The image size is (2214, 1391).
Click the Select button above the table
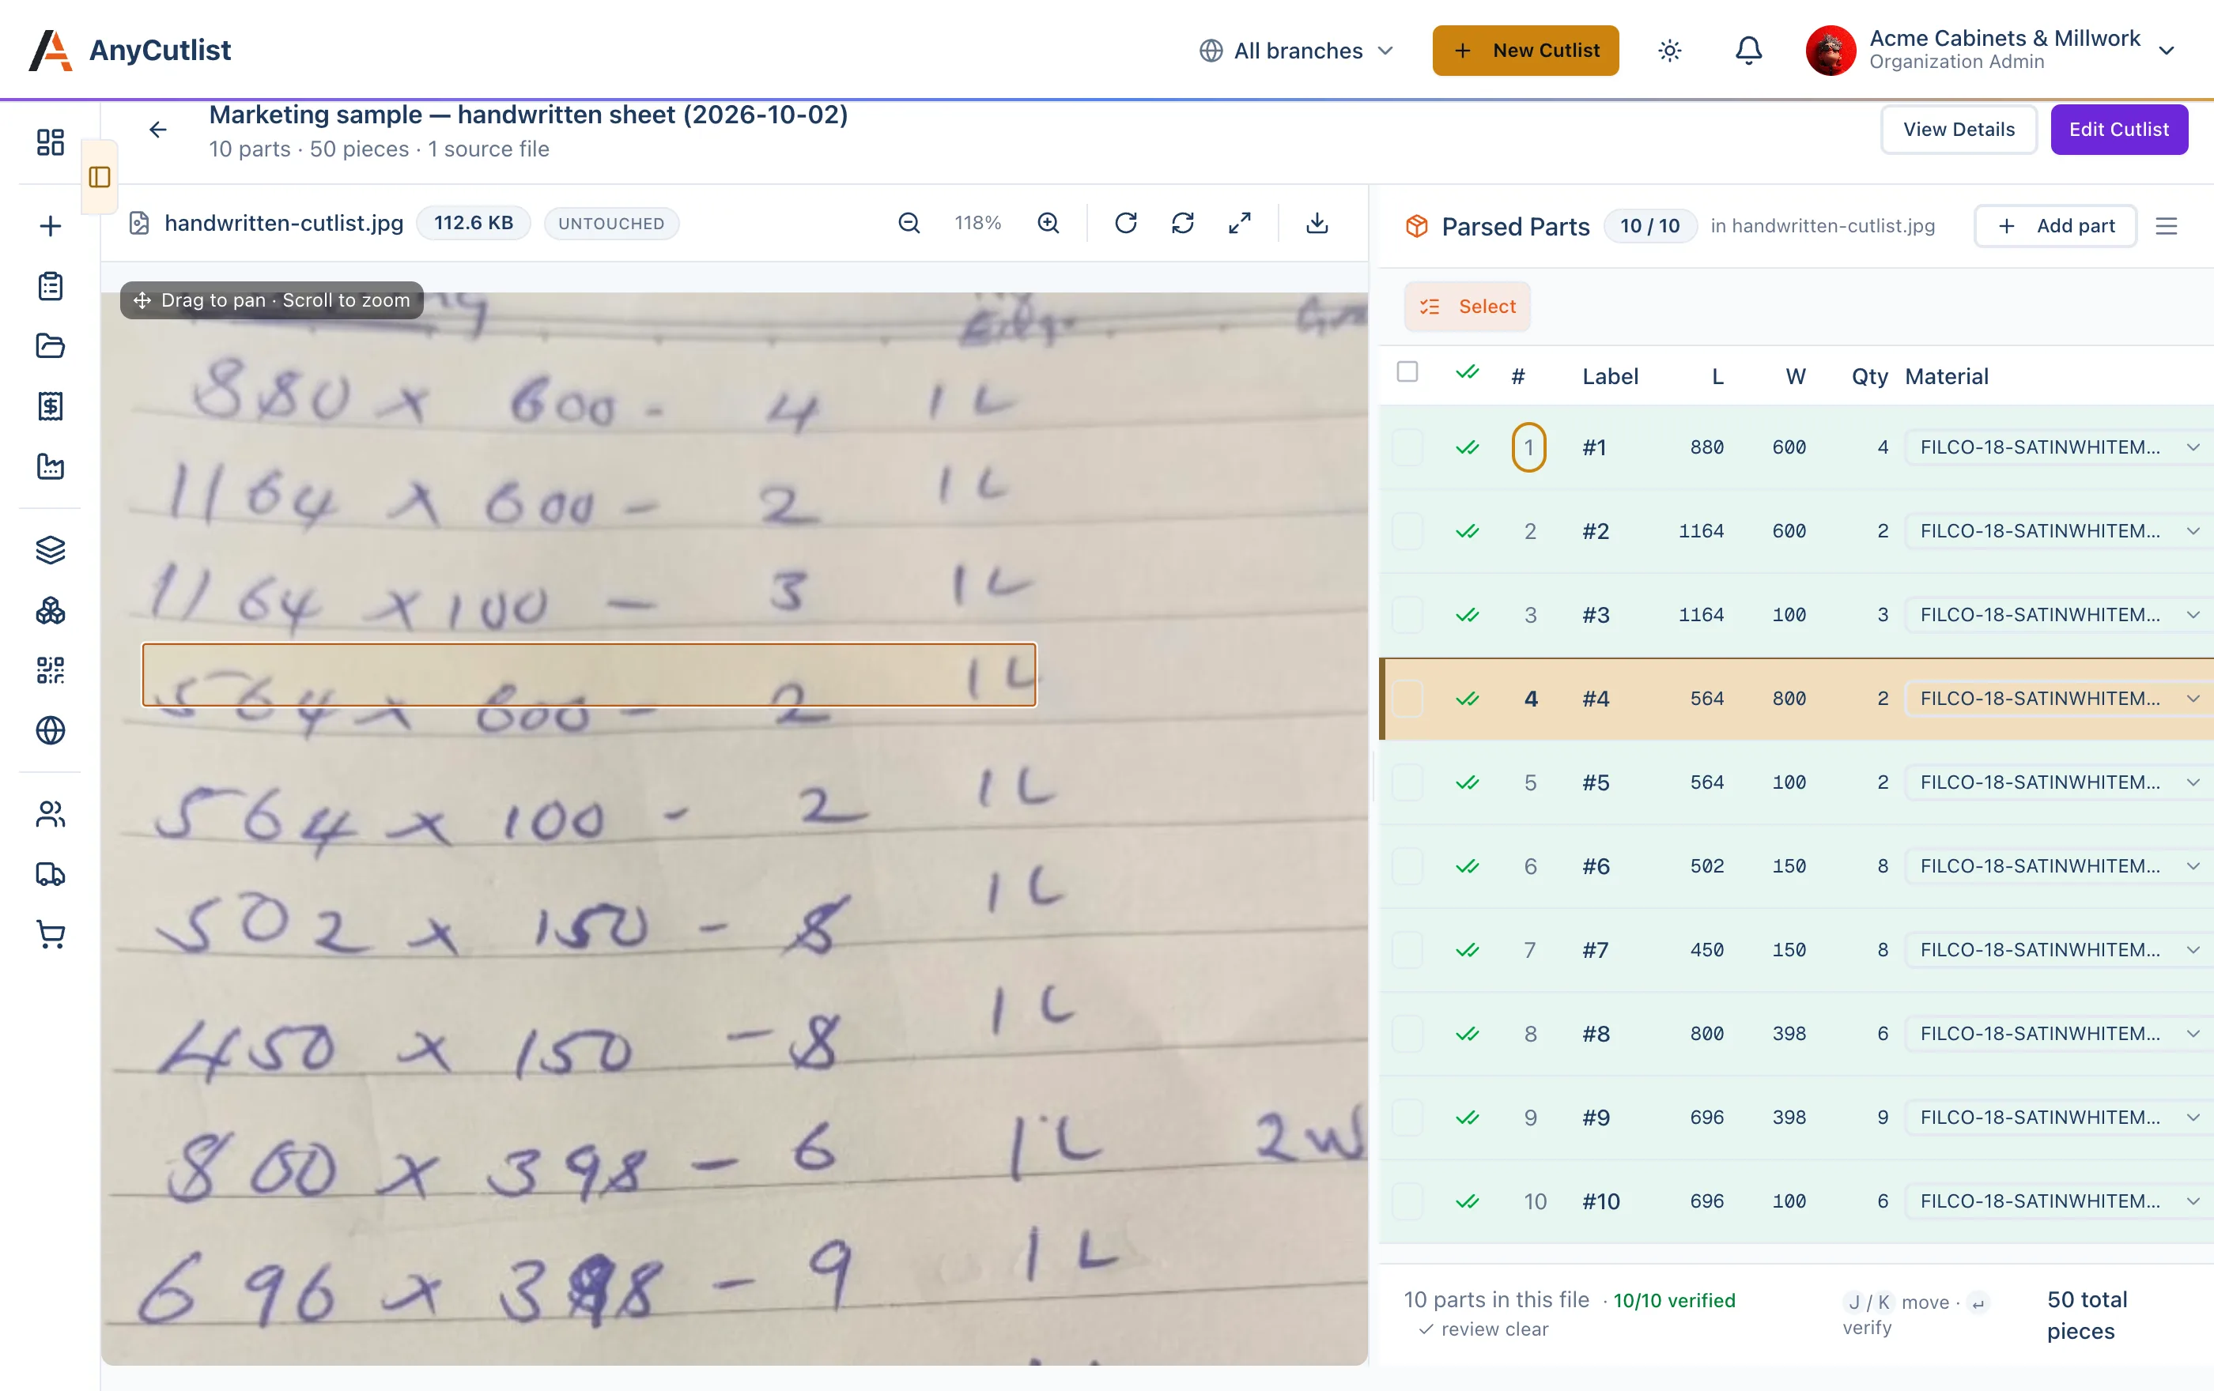[1468, 307]
